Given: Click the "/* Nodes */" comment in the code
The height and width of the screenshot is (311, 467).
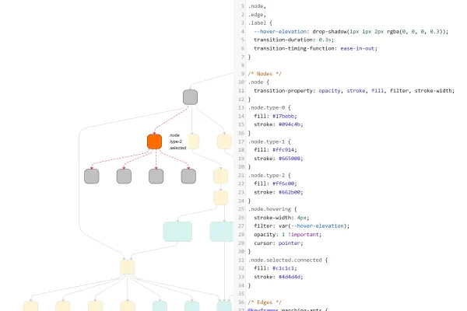Looking at the screenshot, I should pyautogui.click(x=265, y=74).
